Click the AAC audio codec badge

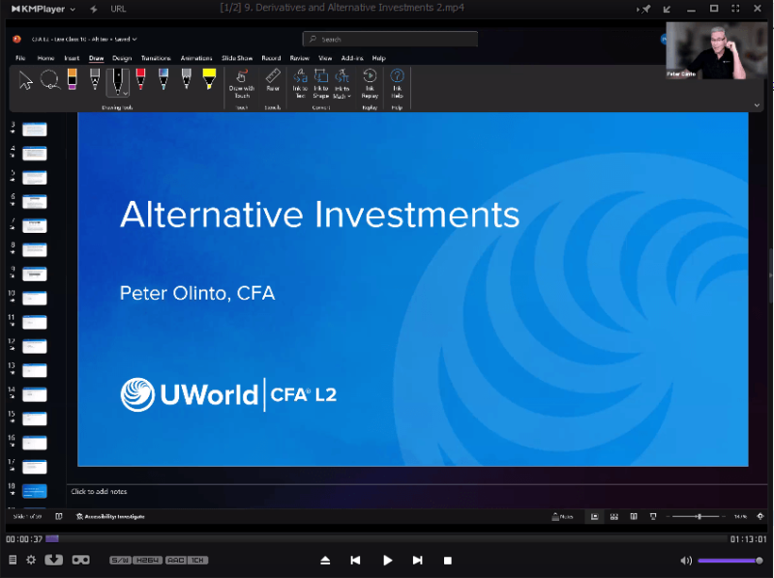[x=176, y=561]
